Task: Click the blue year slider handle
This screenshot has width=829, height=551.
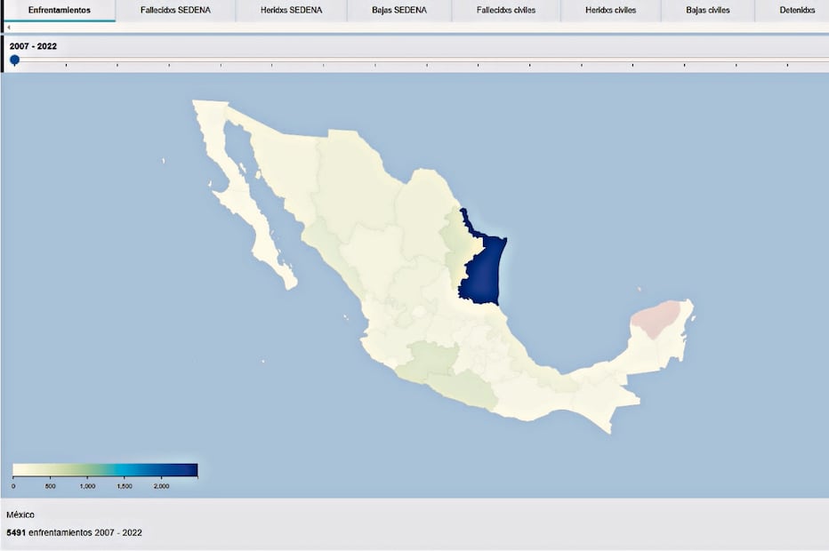Action: coord(14,60)
